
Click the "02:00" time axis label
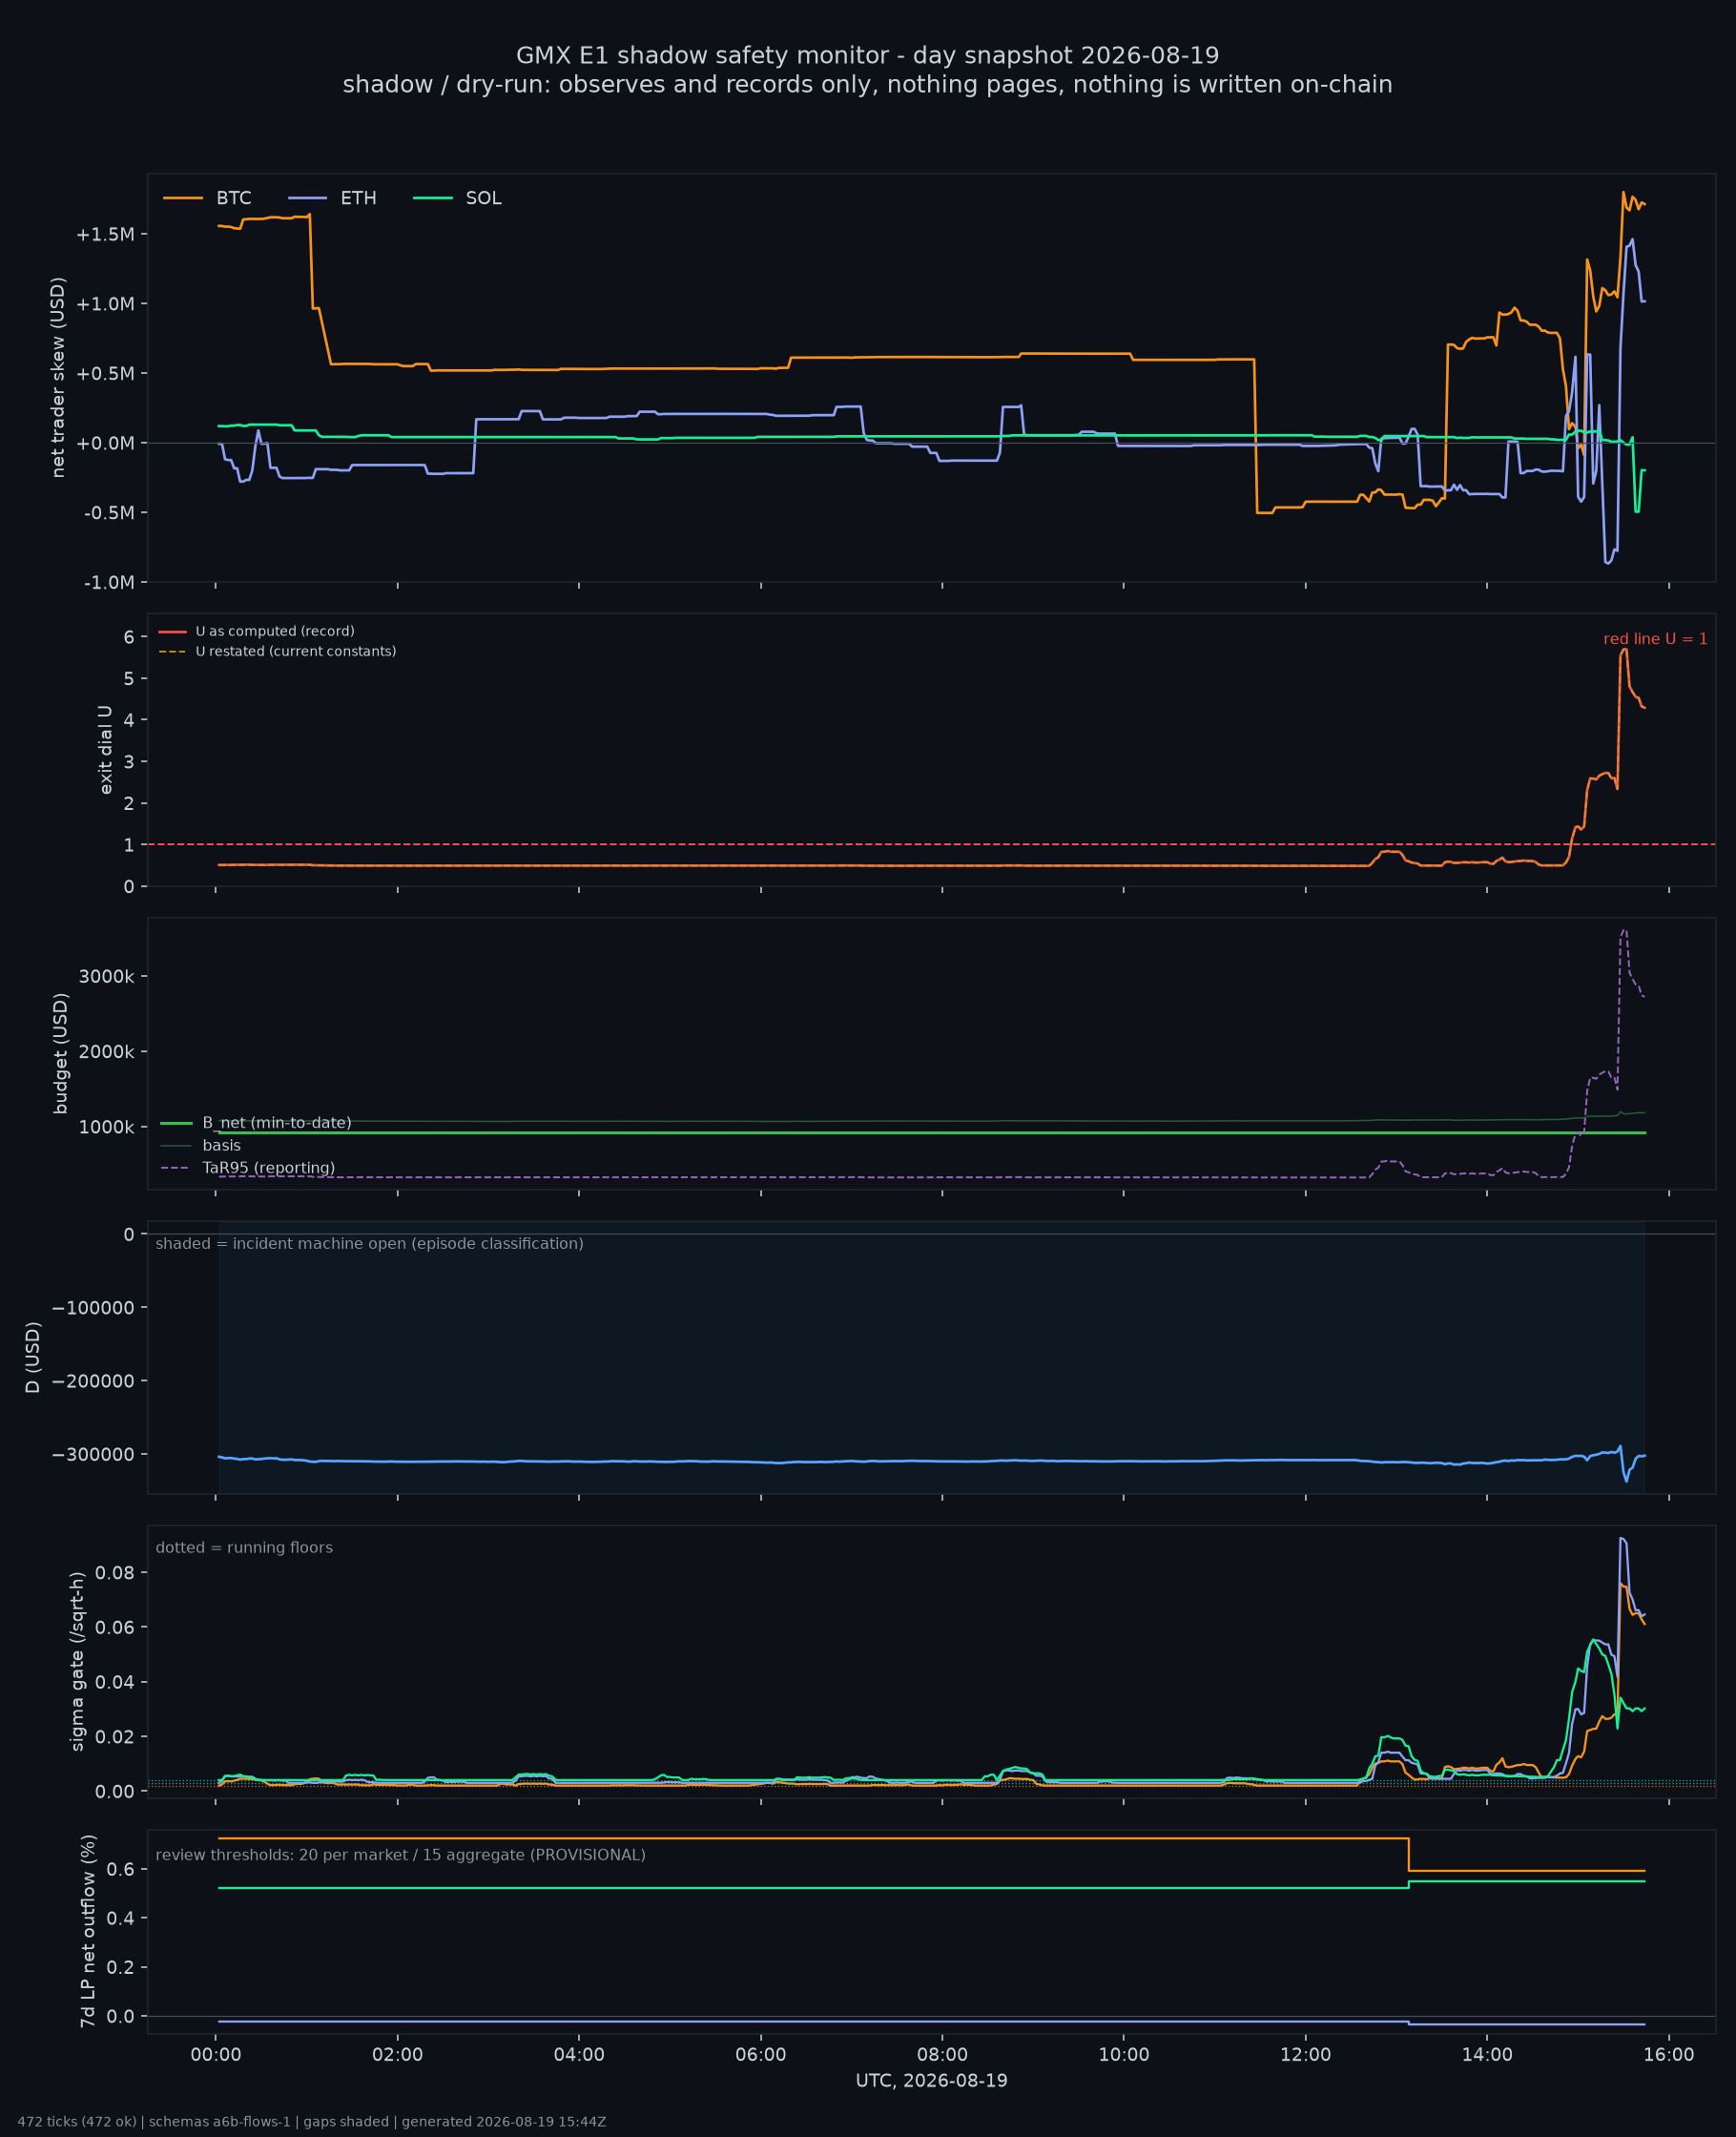[x=397, y=2055]
